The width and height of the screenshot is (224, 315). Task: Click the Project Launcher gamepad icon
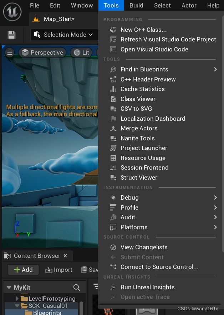click(113, 148)
